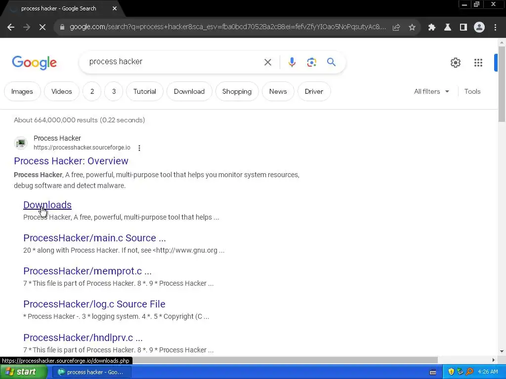506x379 pixels.
Task: Click the system clock 4:26 AM
Action: pyautogui.click(x=488, y=372)
